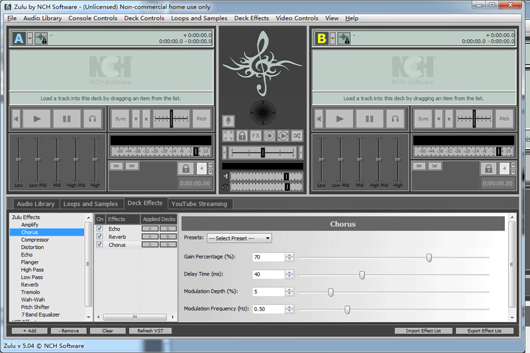This screenshot has width=530, height=353.
Task: Adjust Deck A loop beat count stepper
Action: click(210, 168)
